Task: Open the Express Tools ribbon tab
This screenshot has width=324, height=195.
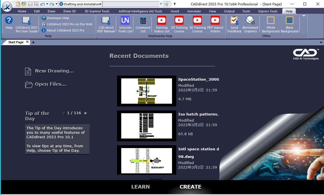Action: pos(268,11)
